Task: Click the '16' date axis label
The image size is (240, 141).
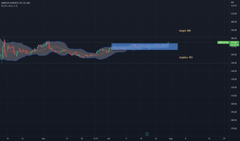Action: [x=8, y=138]
